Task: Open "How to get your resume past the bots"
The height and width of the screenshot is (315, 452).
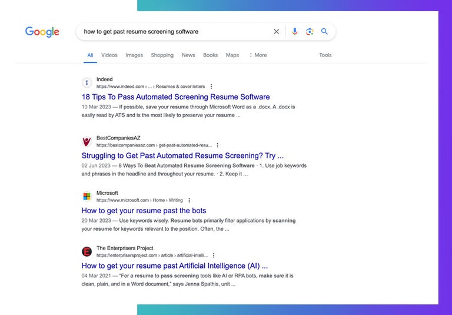Action: [x=144, y=211]
